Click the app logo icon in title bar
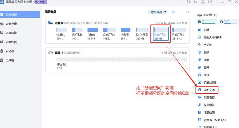Viewport: 239px width, 128px height. coord(1,2)
